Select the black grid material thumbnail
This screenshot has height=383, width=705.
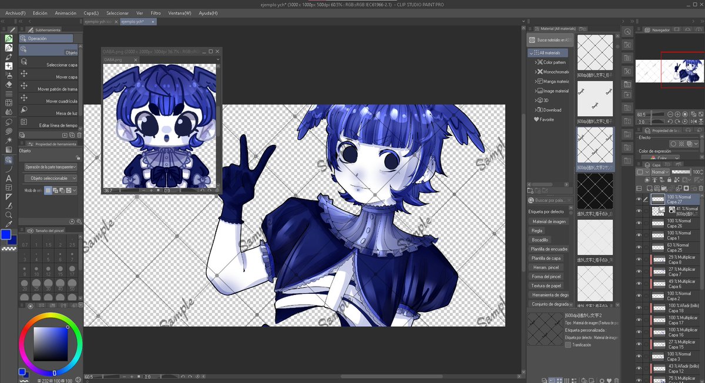pos(595,191)
